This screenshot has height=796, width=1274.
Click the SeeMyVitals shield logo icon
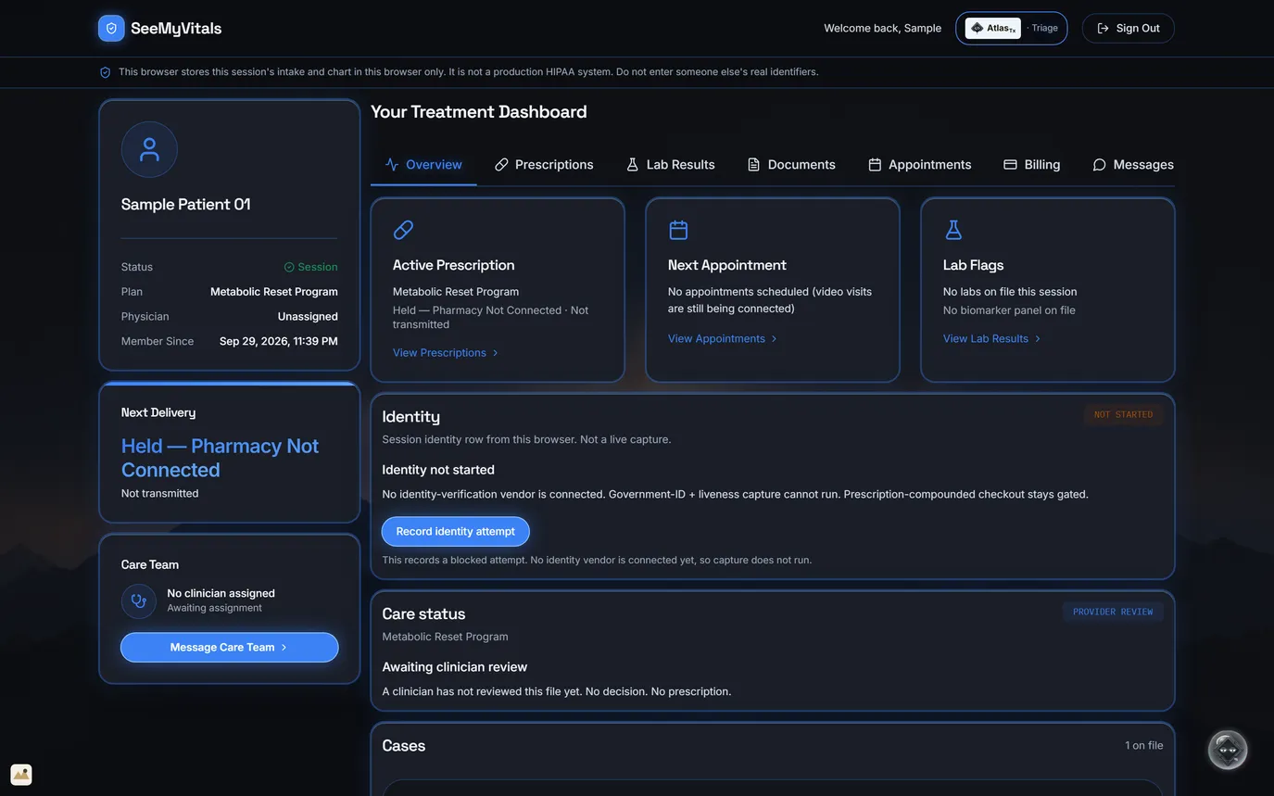[x=111, y=28]
